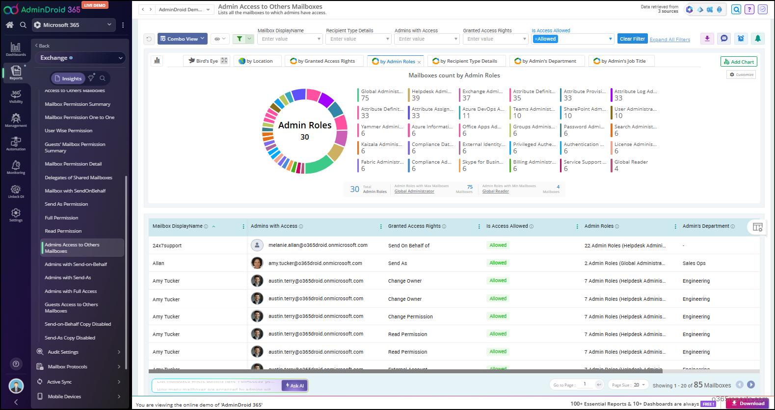Go to home via house icon
Screen dimensions: 775x410
[9, 24]
